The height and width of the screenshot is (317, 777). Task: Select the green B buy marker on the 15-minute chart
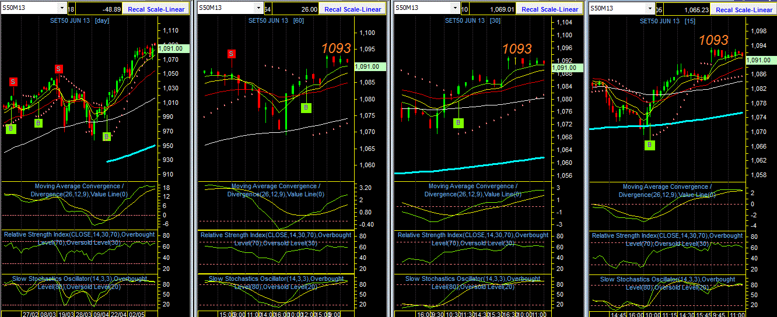click(x=650, y=145)
